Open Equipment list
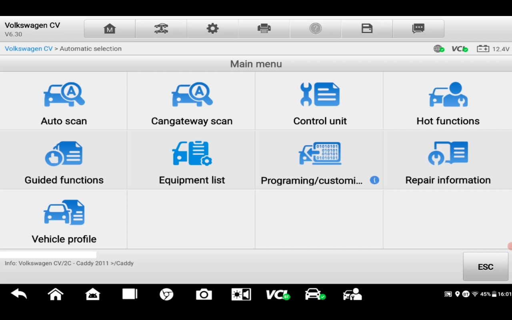The width and height of the screenshot is (512, 320). click(192, 160)
